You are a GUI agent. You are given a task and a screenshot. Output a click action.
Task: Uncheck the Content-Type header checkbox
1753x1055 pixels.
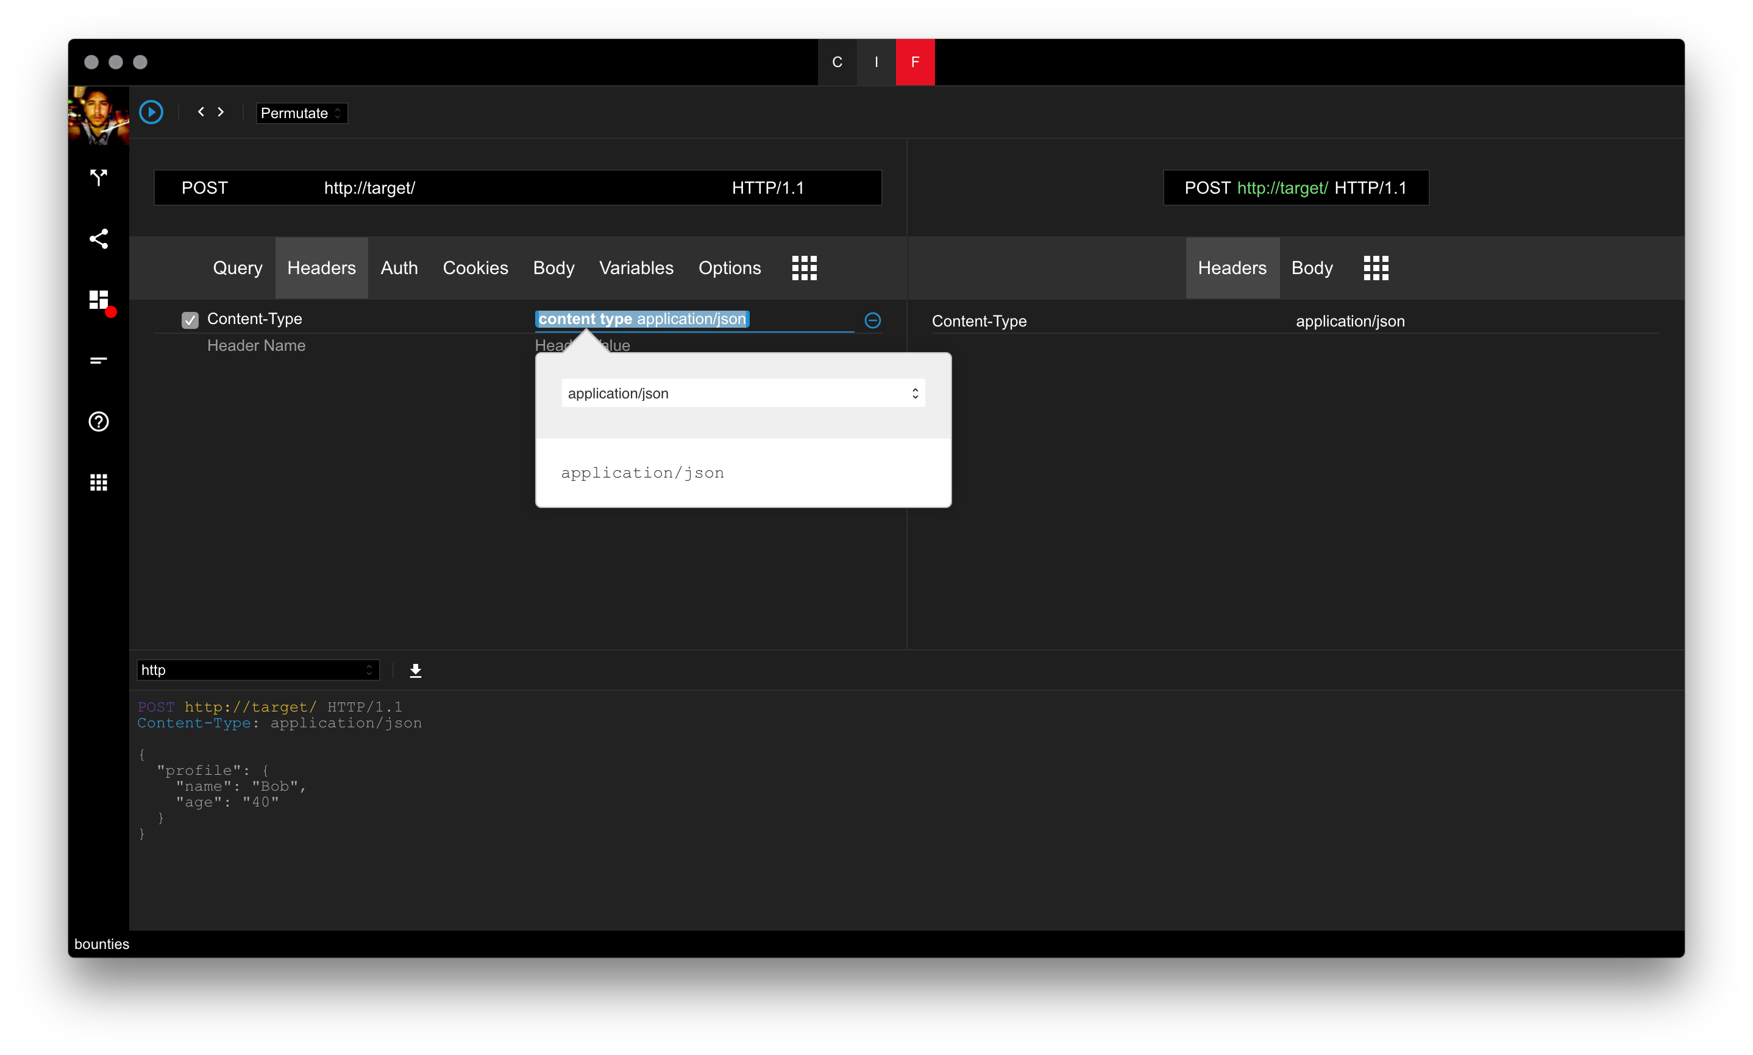pos(190,320)
